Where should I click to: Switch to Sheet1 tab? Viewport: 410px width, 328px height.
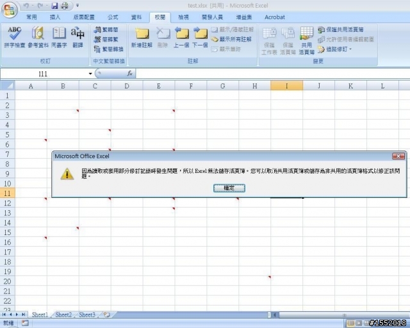click(x=40, y=315)
